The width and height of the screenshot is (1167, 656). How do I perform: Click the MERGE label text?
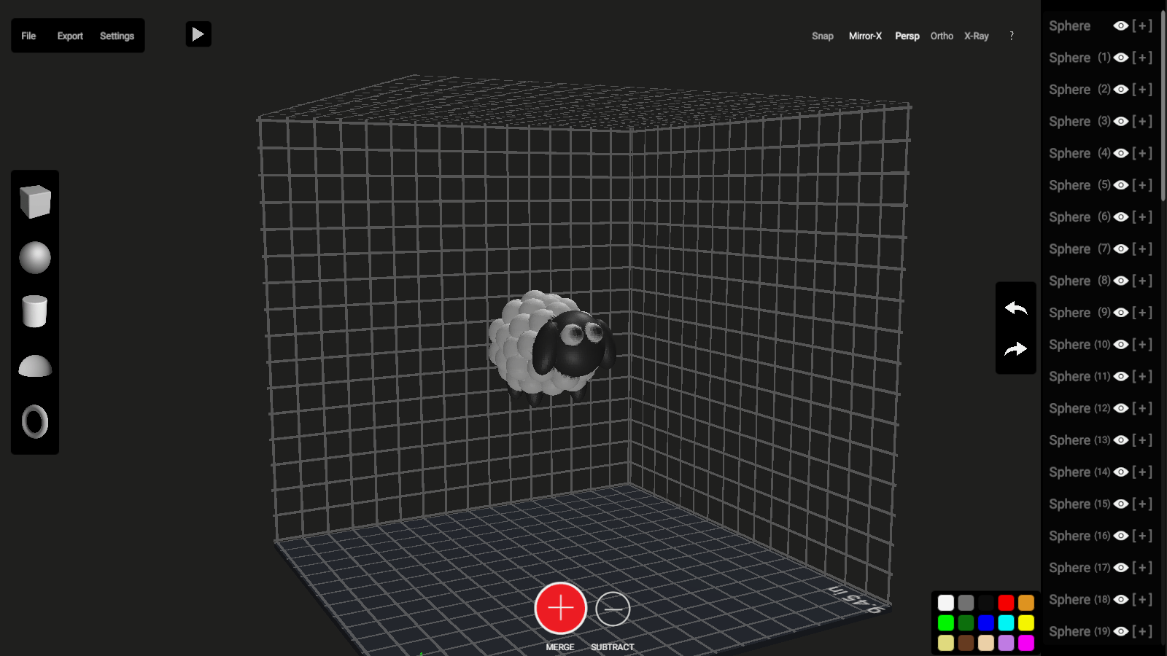[x=560, y=647]
